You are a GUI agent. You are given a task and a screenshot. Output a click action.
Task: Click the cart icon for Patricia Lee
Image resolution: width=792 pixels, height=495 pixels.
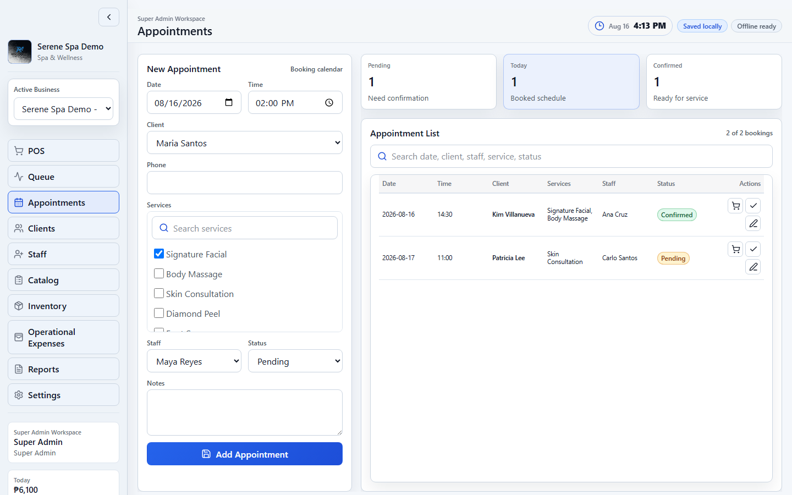point(735,249)
